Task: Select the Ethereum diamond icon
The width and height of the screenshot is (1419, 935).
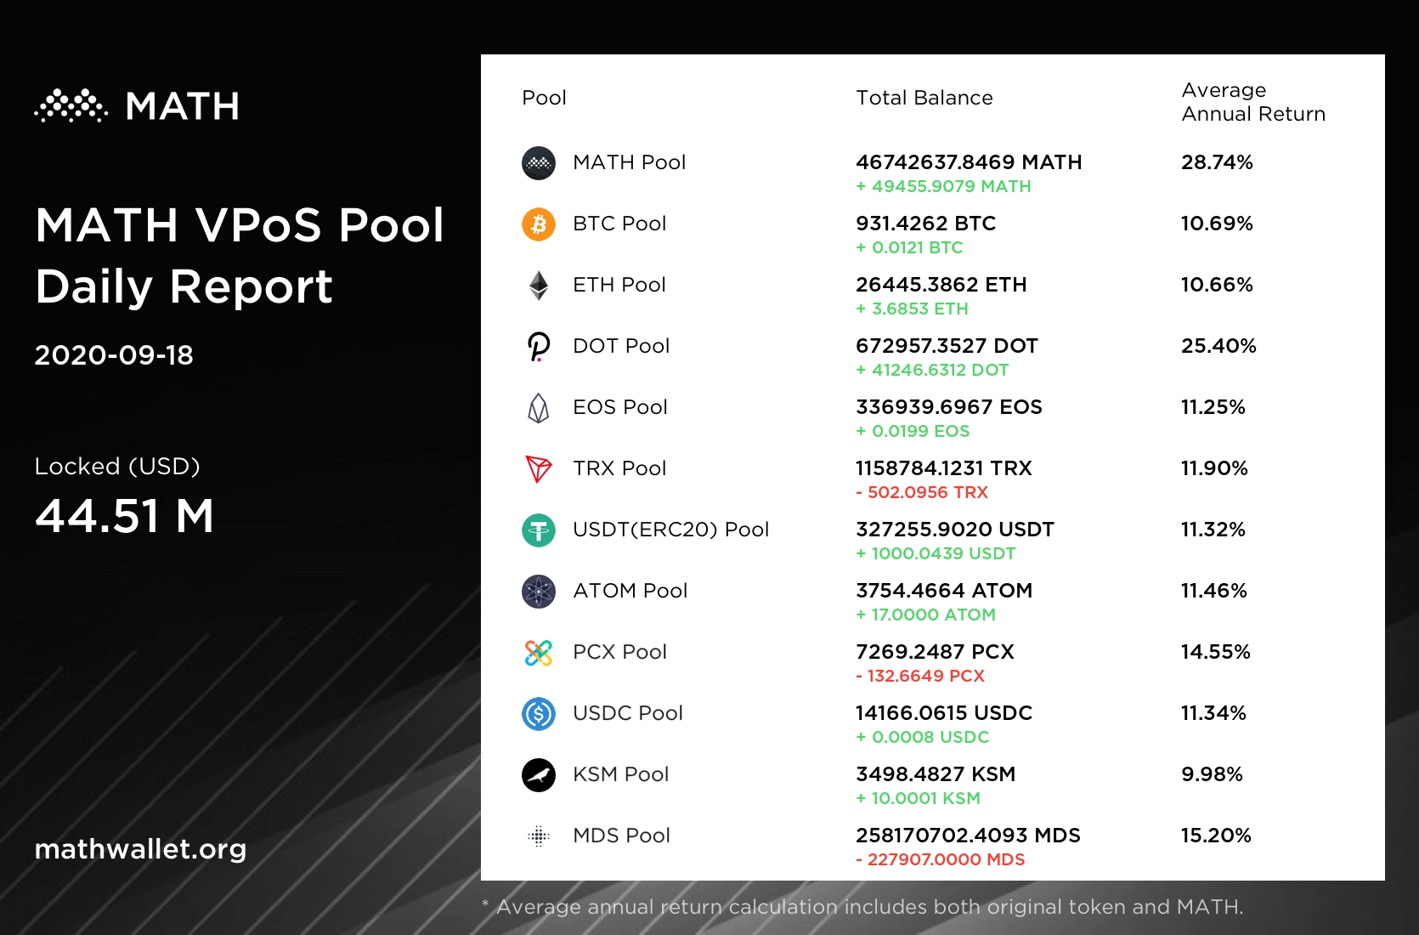Action: (x=538, y=286)
